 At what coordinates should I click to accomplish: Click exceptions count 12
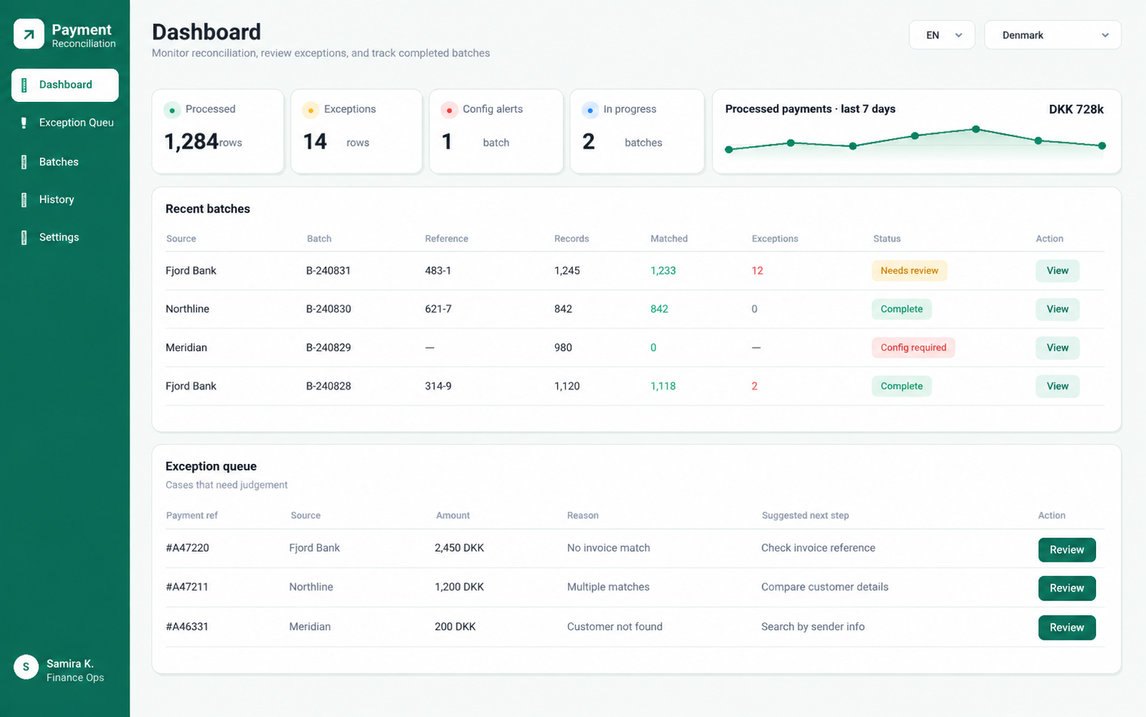[757, 270]
